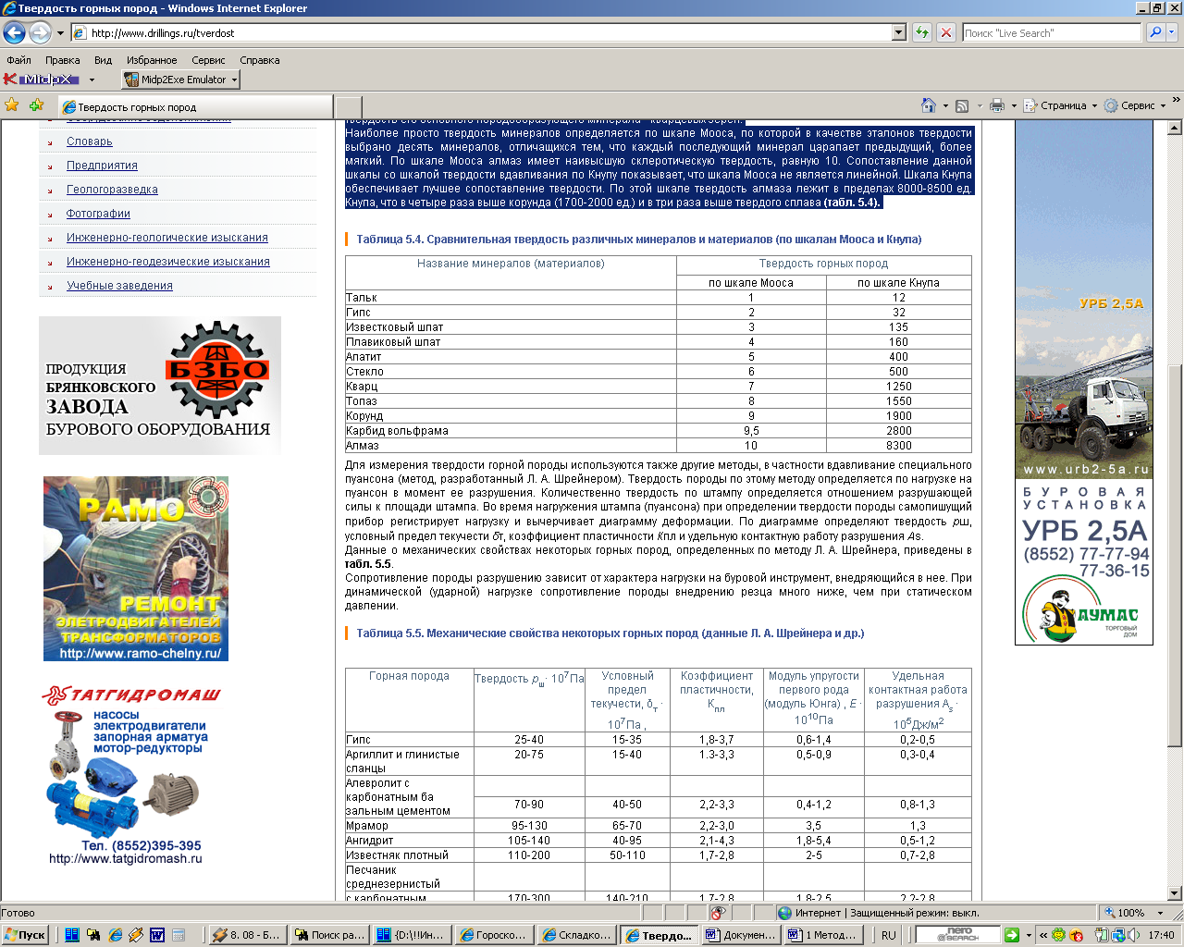Open the Сервис command bar dropdown
The width and height of the screenshot is (1184, 947).
1136,105
